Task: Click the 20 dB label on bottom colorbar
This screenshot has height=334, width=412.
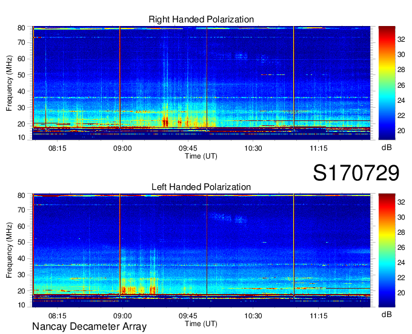Action: coord(401,293)
